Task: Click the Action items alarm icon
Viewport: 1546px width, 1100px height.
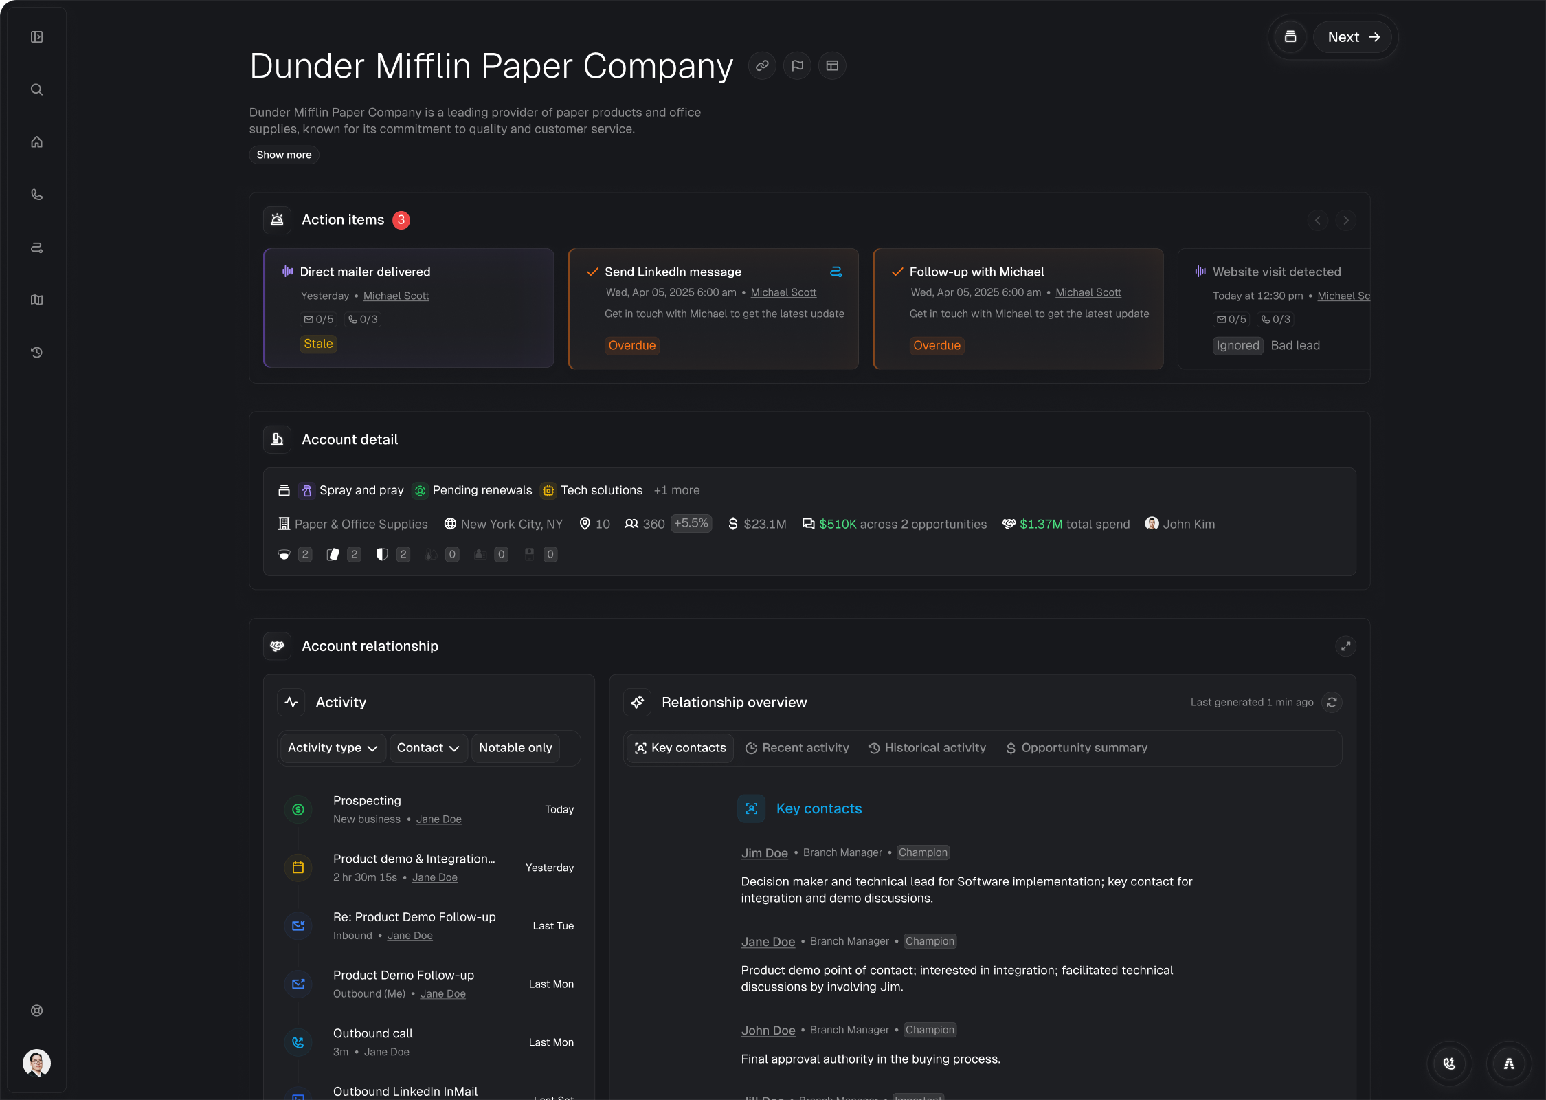Action: click(278, 220)
